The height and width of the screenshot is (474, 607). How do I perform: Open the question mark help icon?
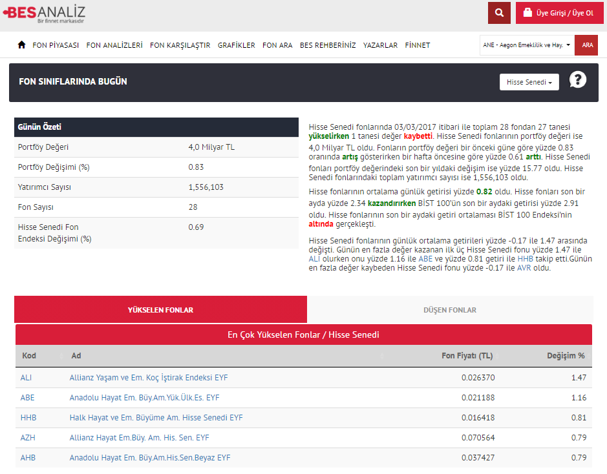[x=577, y=80]
